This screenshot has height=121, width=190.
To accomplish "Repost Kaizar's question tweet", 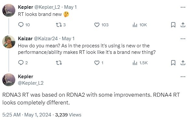I will point(59,63).
